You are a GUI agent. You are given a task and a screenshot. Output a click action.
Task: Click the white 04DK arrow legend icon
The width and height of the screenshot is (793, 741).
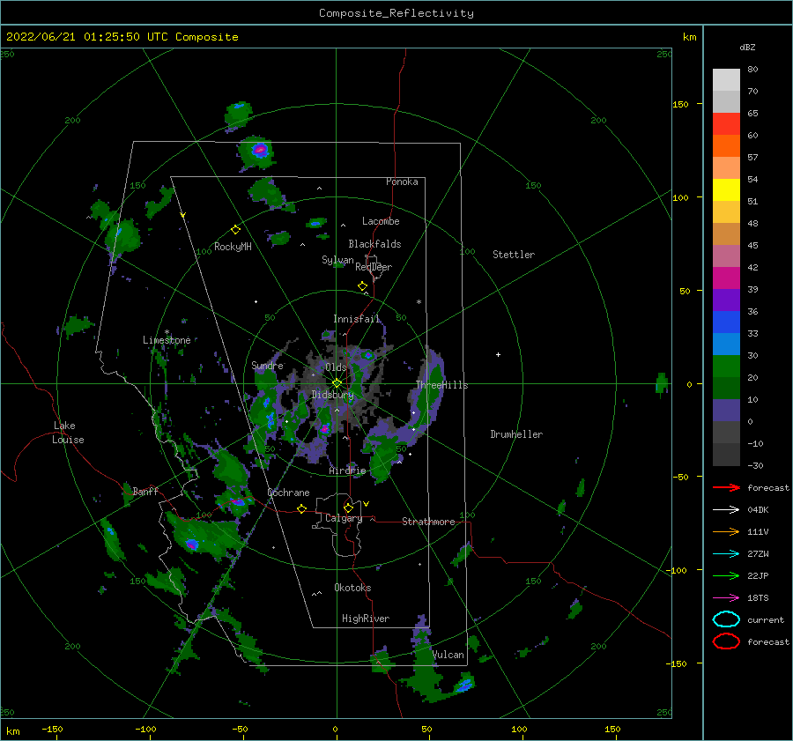coord(726,510)
